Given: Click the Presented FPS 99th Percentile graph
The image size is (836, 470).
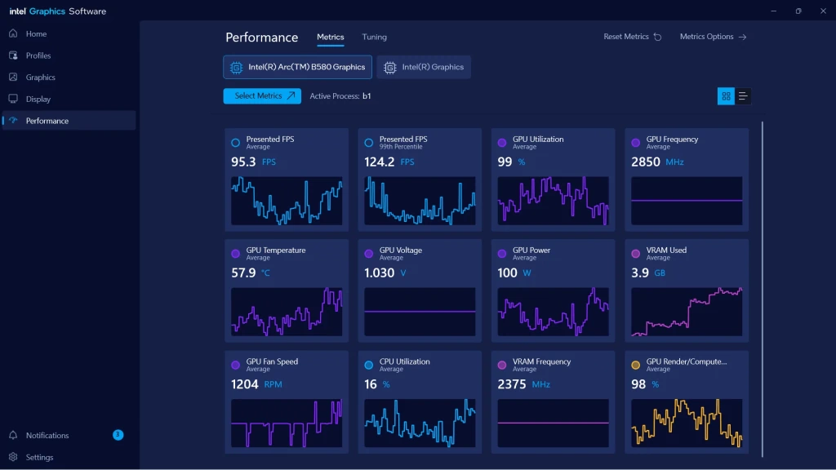Looking at the screenshot, I should click(x=420, y=201).
